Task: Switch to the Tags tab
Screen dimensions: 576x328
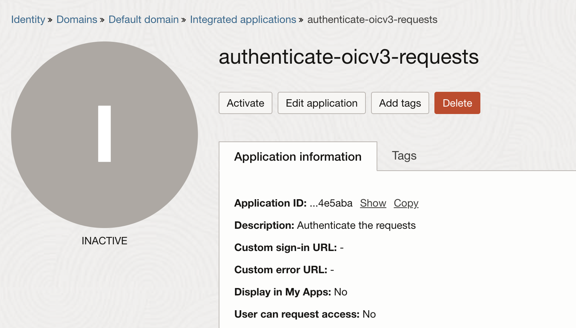Action: coord(404,156)
